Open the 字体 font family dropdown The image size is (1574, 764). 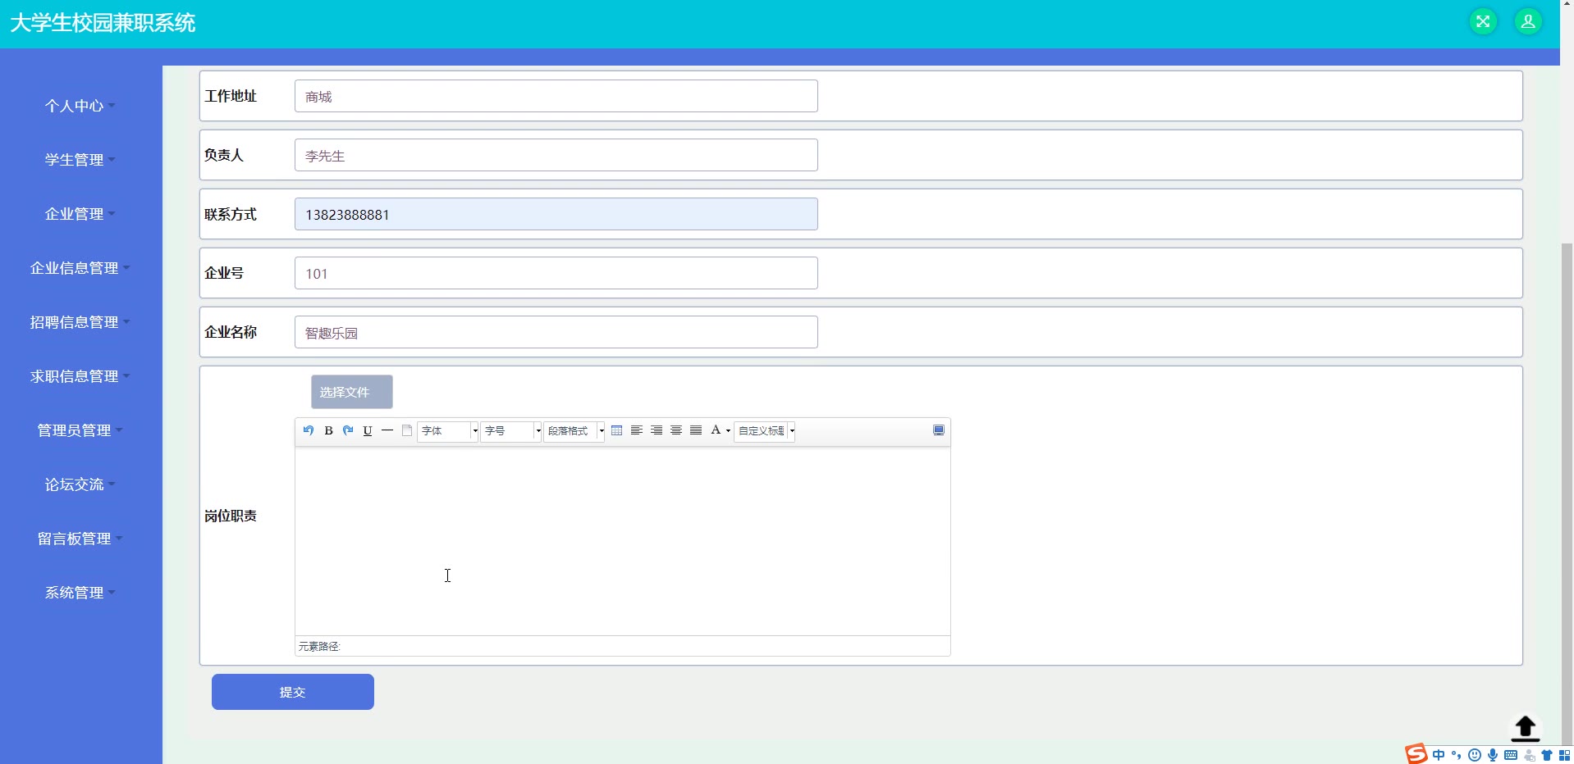pos(448,430)
